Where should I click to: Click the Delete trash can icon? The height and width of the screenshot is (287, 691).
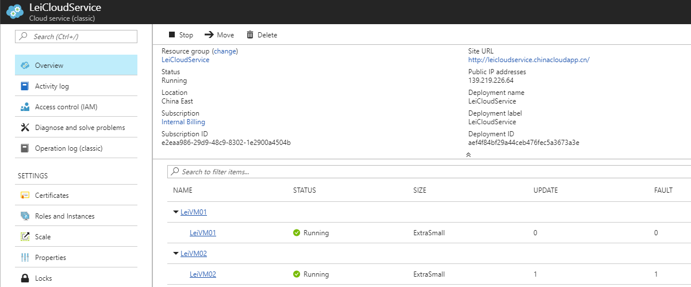pyautogui.click(x=250, y=35)
